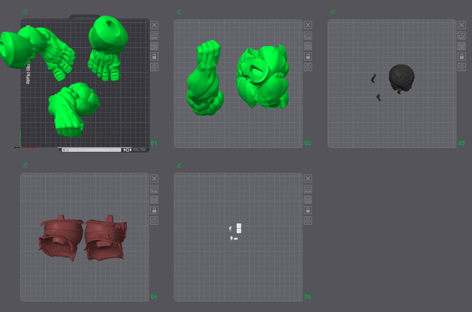Select the black hair model on plate 03
The width and height of the screenshot is (472, 312).
401,78
